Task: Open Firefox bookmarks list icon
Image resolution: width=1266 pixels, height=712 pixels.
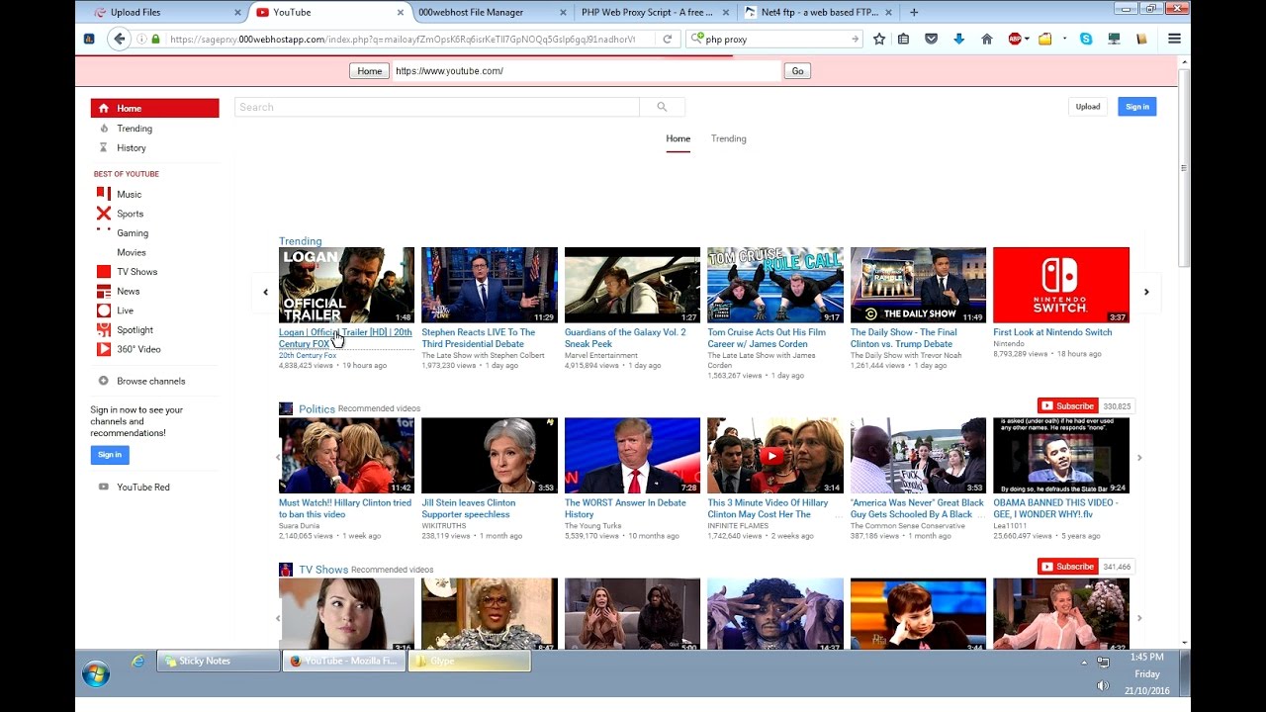Action: (x=904, y=40)
